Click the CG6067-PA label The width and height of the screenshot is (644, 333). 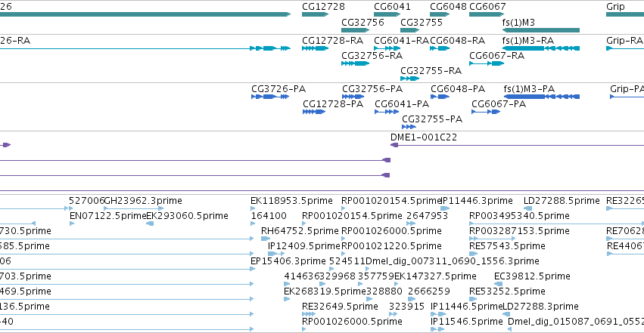(499, 104)
